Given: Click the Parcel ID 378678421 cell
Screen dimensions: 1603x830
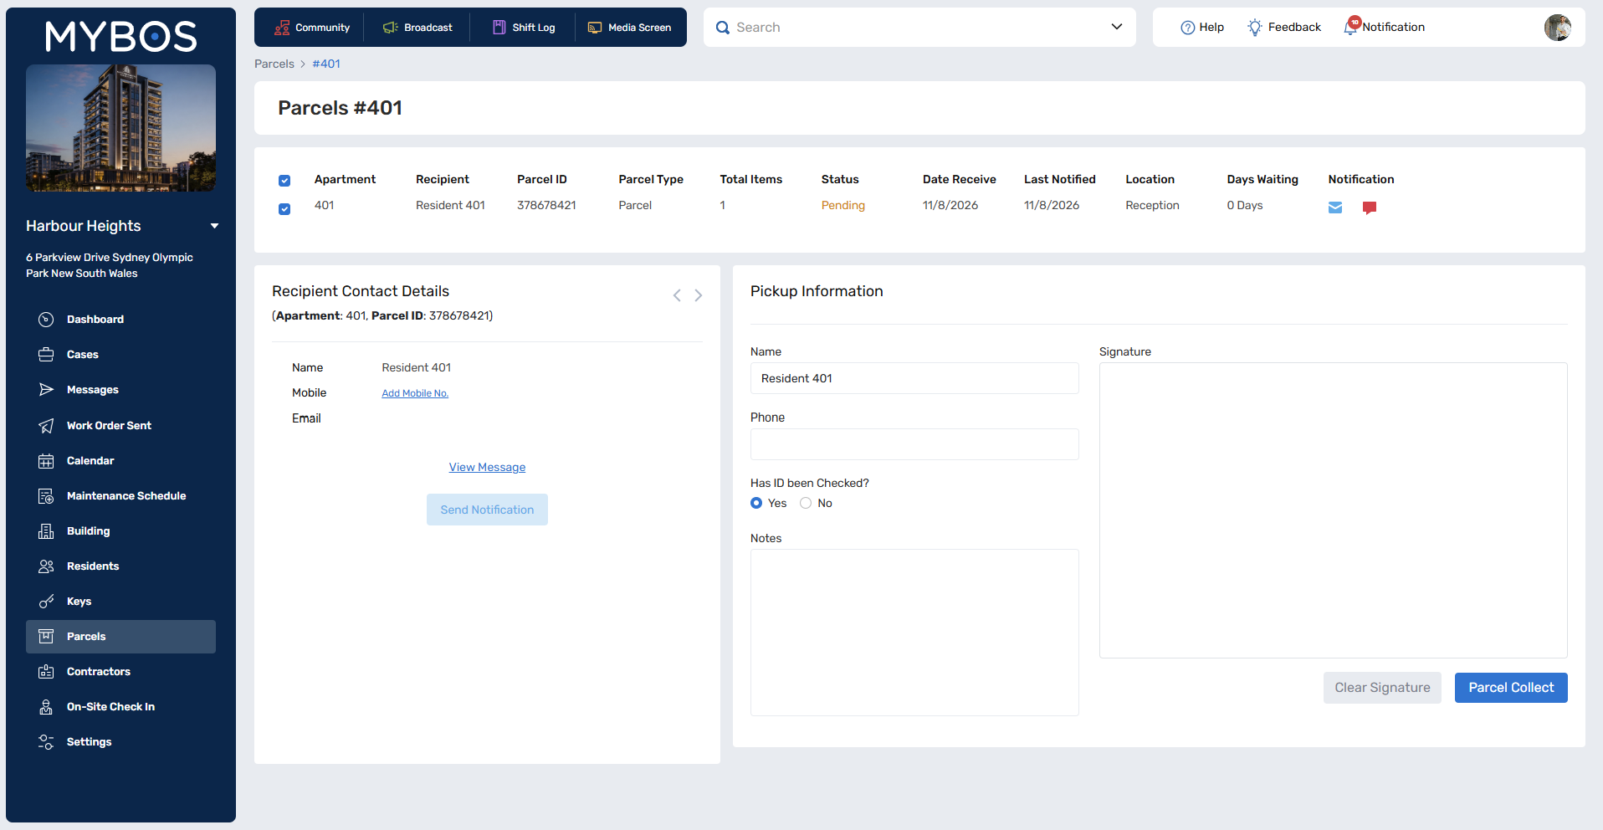Looking at the screenshot, I should [546, 206].
